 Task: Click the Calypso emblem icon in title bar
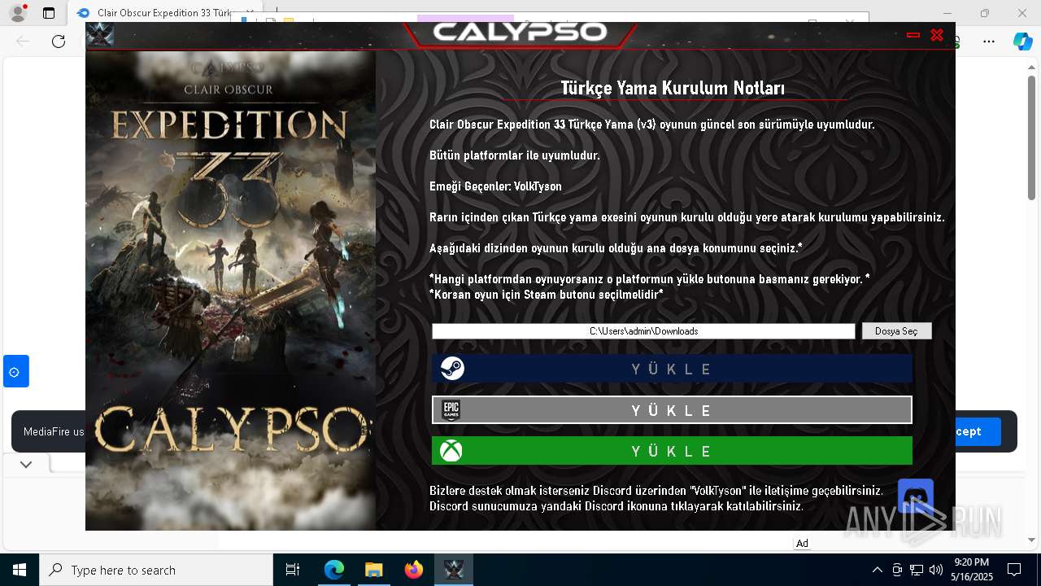(x=100, y=35)
